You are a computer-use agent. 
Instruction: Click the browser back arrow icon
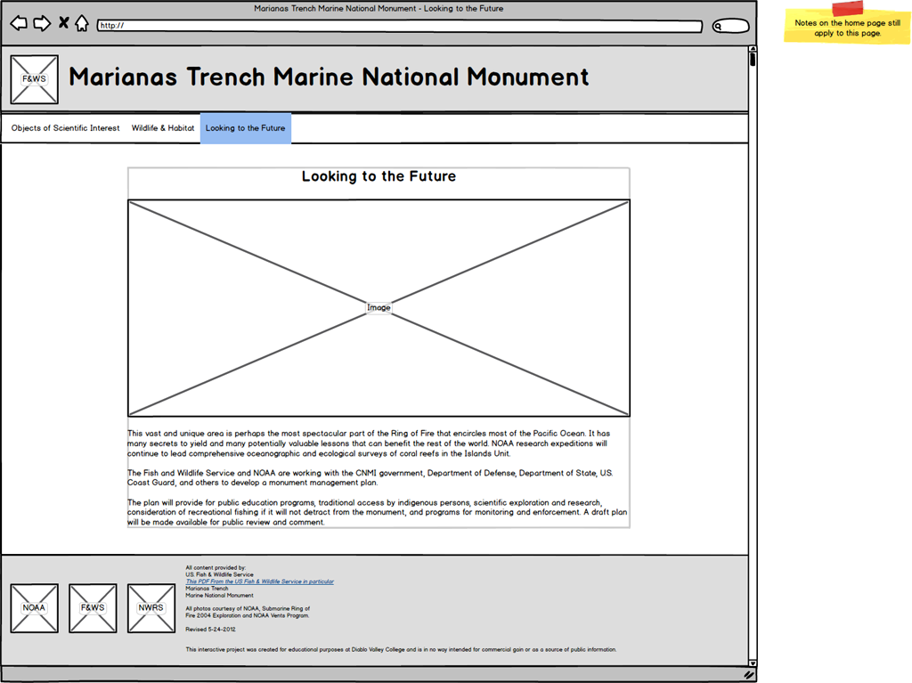pyautogui.click(x=18, y=24)
